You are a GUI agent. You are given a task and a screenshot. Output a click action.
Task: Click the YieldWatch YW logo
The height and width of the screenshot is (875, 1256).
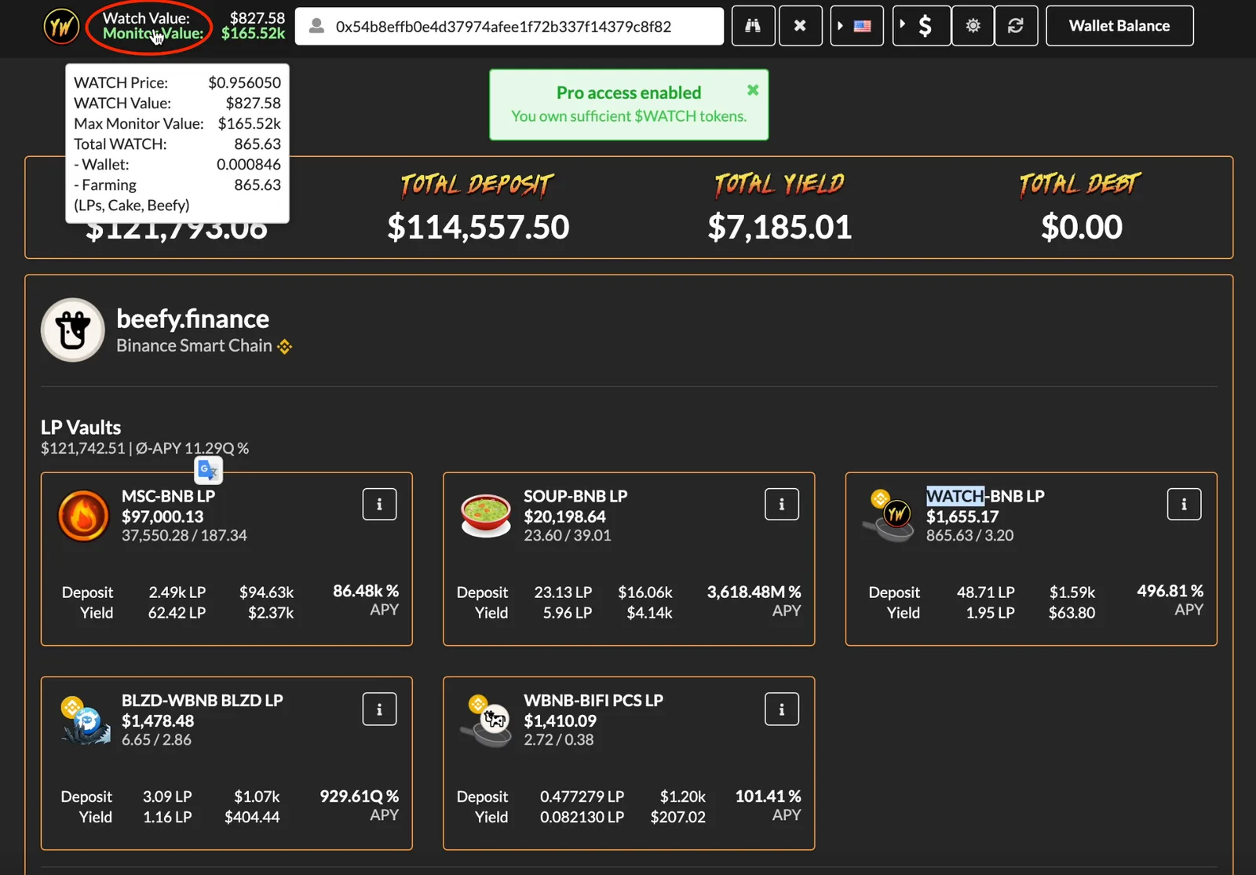pyautogui.click(x=61, y=26)
